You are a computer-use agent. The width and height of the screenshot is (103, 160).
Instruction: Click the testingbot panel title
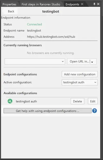(x=51, y=11)
